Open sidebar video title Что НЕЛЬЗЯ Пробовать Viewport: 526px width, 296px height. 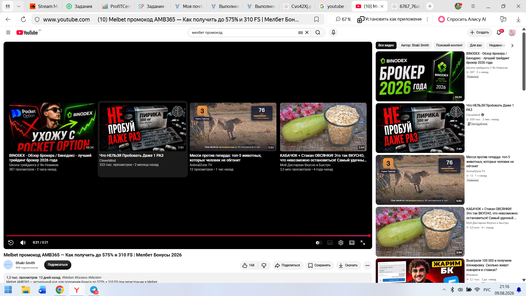point(490,108)
